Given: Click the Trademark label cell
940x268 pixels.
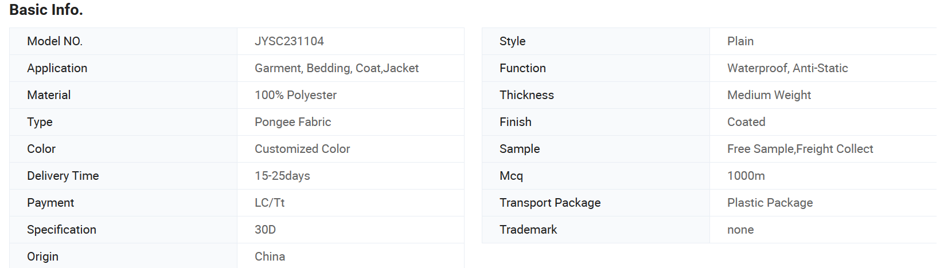Looking at the screenshot, I should [596, 230].
